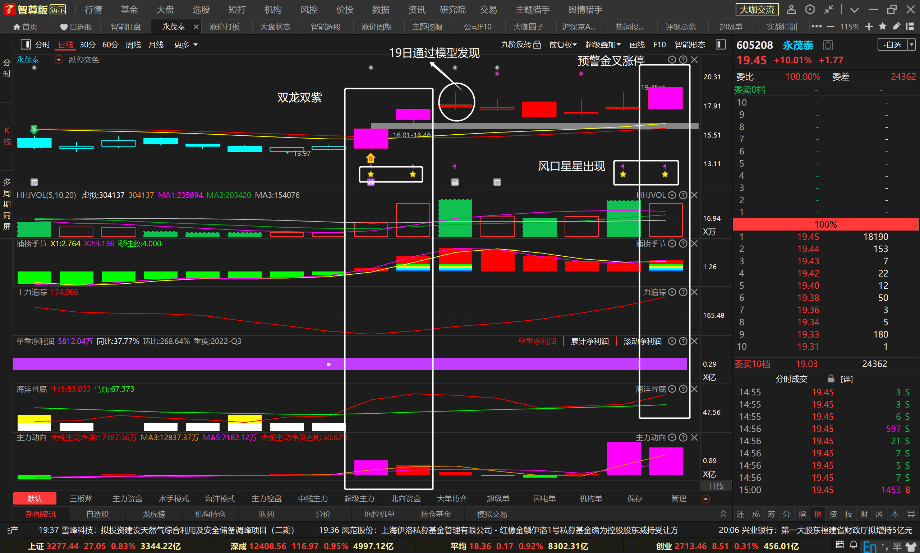Click the 智能形态 button
Screen dimensions: 920x553
[690, 45]
